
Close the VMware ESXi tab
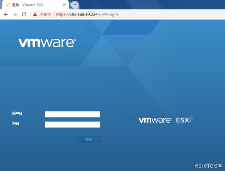pyautogui.click(x=64, y=5)
